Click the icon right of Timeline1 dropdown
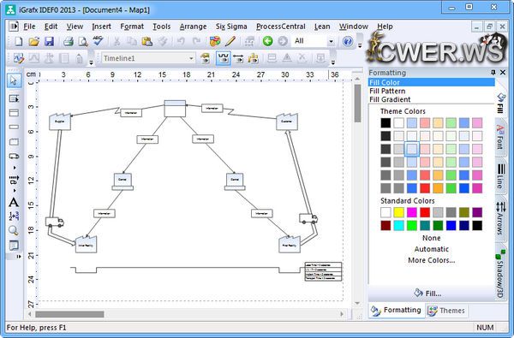Viewport: 514px width, 338px height. coord(206,59)
